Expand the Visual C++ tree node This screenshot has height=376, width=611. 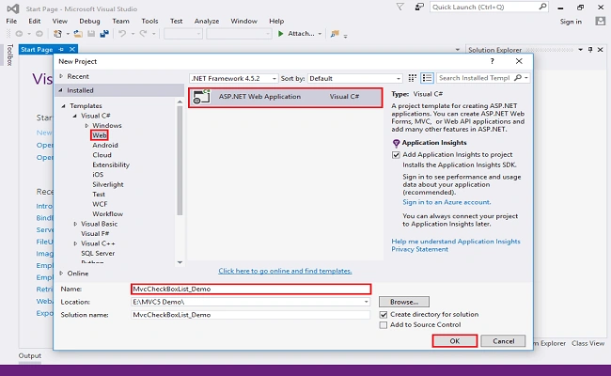click(x=75, y=243)
